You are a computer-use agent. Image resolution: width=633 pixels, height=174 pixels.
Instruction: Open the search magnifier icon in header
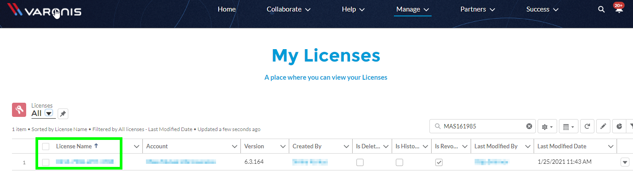[x=601, y=9]
